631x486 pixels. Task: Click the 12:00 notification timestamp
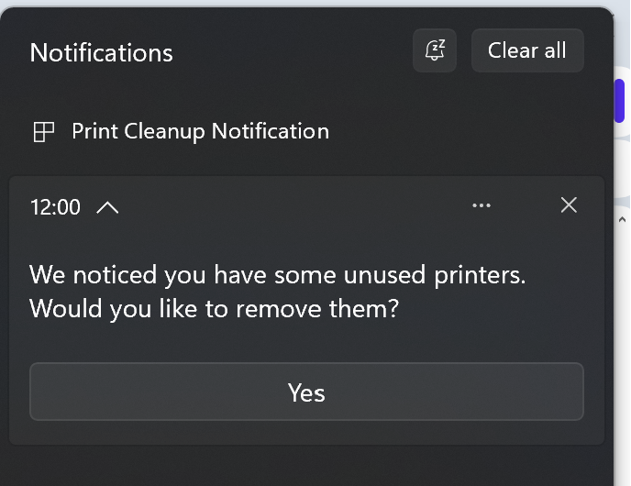tap(56, 207)
